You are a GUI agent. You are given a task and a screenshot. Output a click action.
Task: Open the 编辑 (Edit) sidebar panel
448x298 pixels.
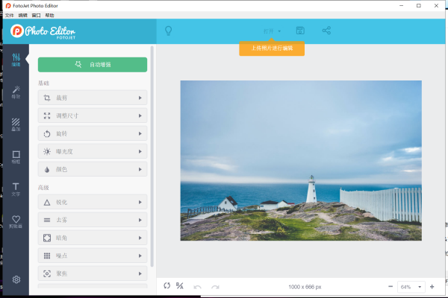16,60
